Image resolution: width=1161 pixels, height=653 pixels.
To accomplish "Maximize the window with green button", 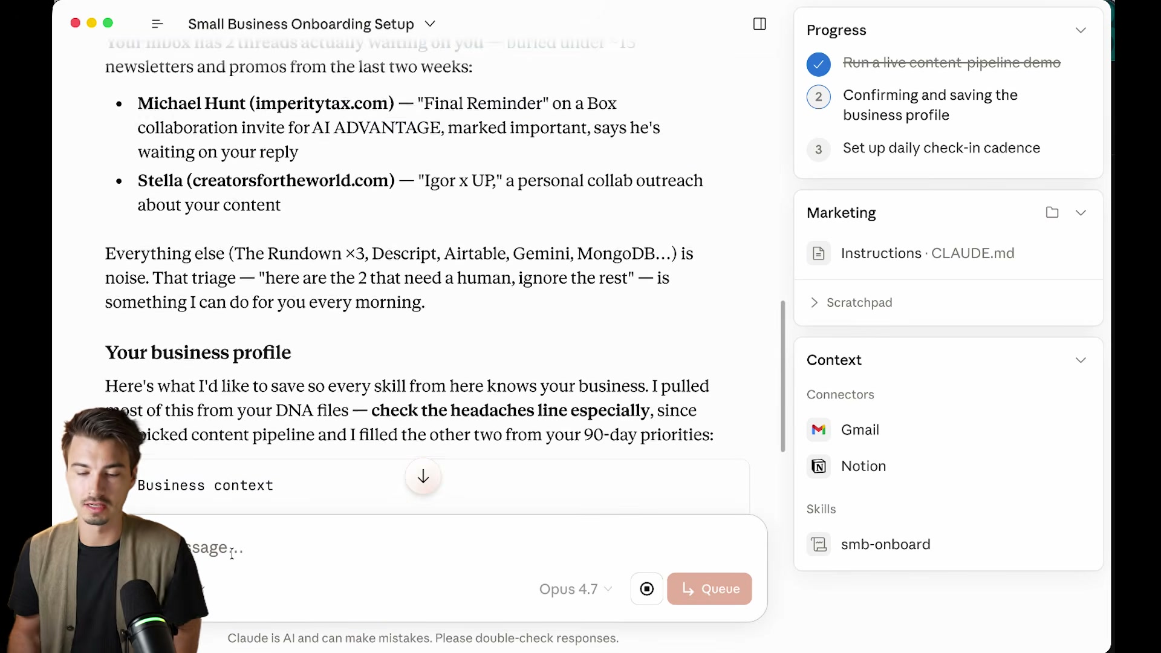I will [x=108, y=23].
